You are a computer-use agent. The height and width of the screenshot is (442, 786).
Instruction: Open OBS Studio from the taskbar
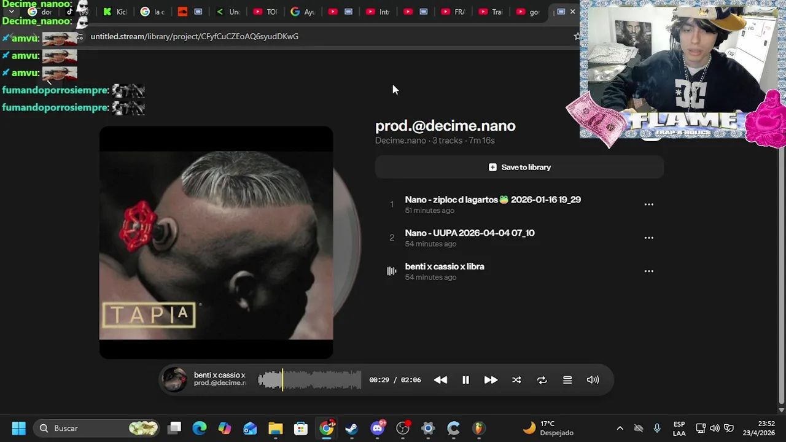click(403, 428)
